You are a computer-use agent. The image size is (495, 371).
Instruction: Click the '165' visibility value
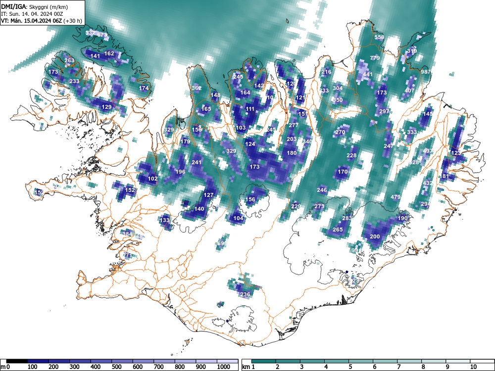click(206, 109)
